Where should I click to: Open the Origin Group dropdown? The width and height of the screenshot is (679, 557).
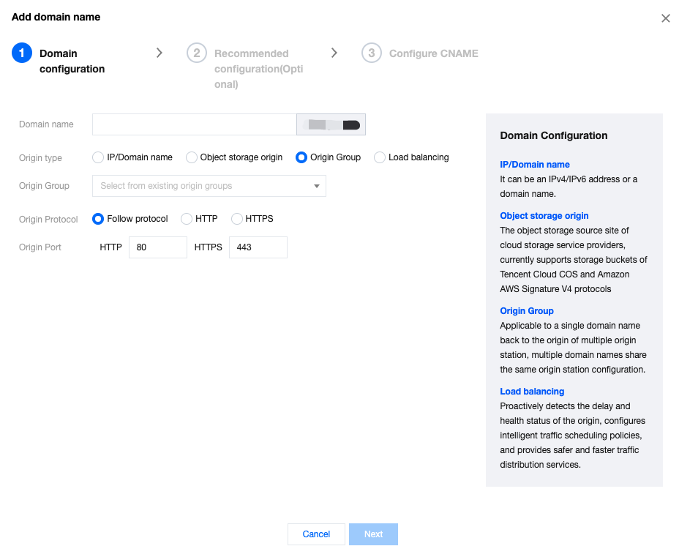click(x=209, y=186)
